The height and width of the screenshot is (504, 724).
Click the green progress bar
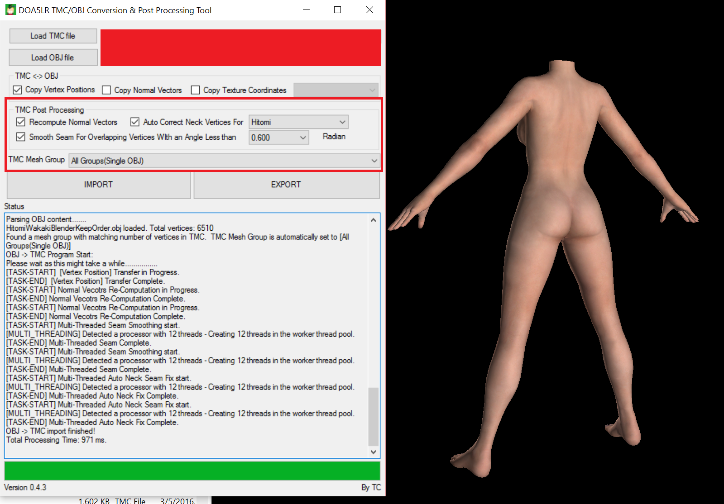tap(192, 471)
